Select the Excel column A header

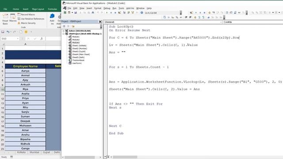point(25,44)
